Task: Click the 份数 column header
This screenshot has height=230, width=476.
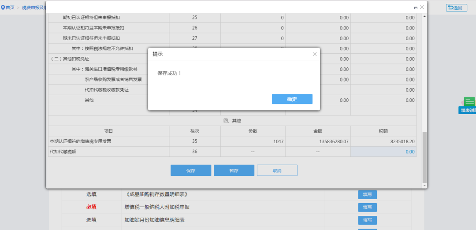Action: point(253,131)
